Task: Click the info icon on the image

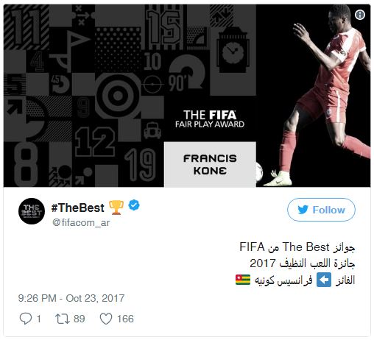Action: [360, 15]
